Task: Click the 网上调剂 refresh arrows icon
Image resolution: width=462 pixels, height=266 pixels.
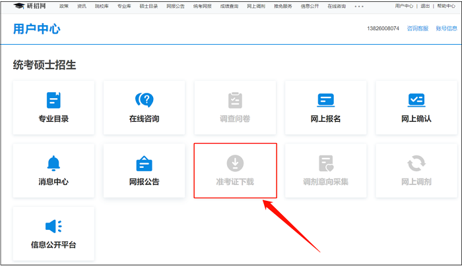Action: (x=416, y=163)
